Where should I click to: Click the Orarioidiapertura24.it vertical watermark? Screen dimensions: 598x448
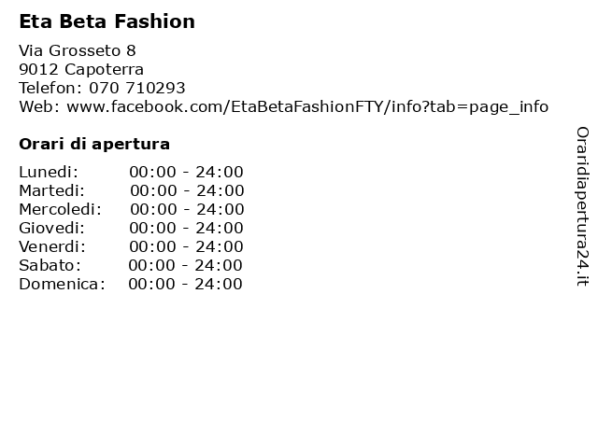[582, 206]
